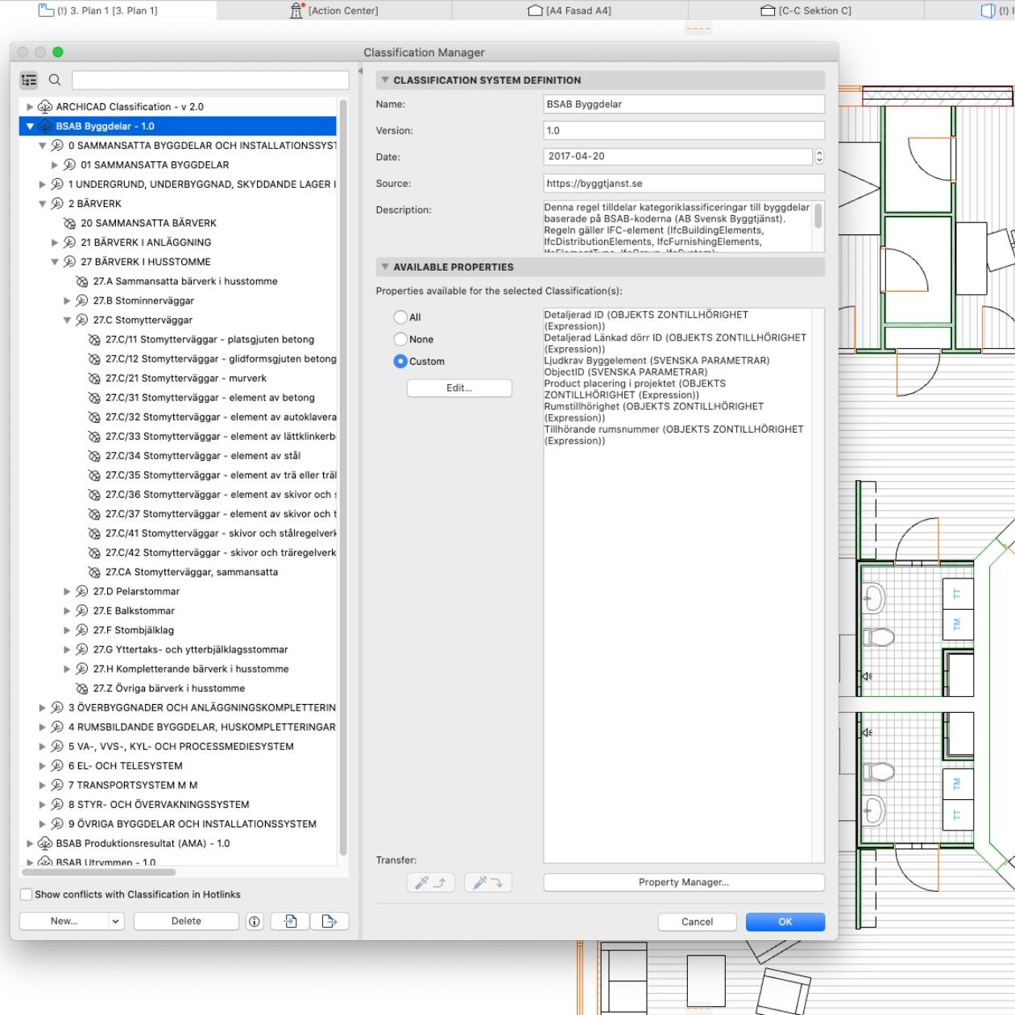Viewport: 1015px width, 1015px height.
Task: Enable Show conflicts with Classification in Hotlinks
Action: pos(26,894)
